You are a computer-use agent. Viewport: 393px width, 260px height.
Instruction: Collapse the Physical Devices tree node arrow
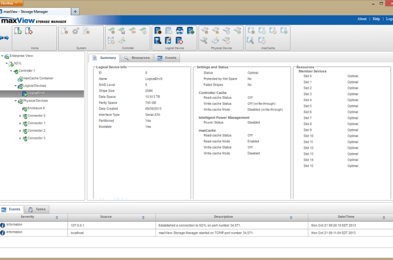16,101
